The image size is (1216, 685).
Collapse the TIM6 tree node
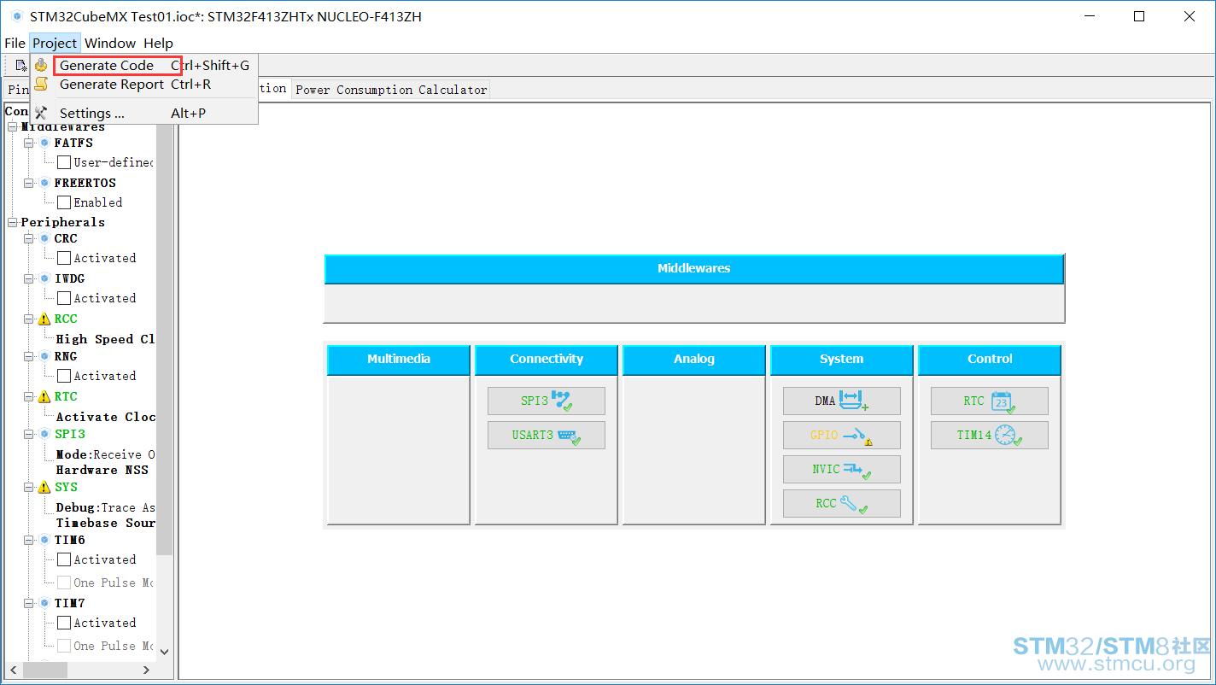click(x=28, y=540)
